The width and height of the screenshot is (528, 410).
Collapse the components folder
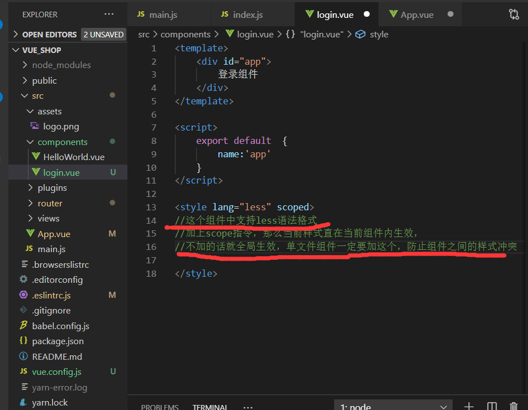pos(30,142)
